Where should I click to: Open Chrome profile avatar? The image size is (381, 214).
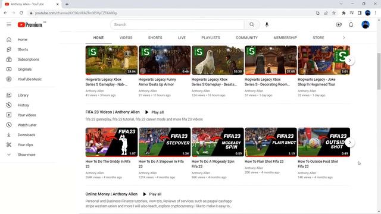point(368,13)
